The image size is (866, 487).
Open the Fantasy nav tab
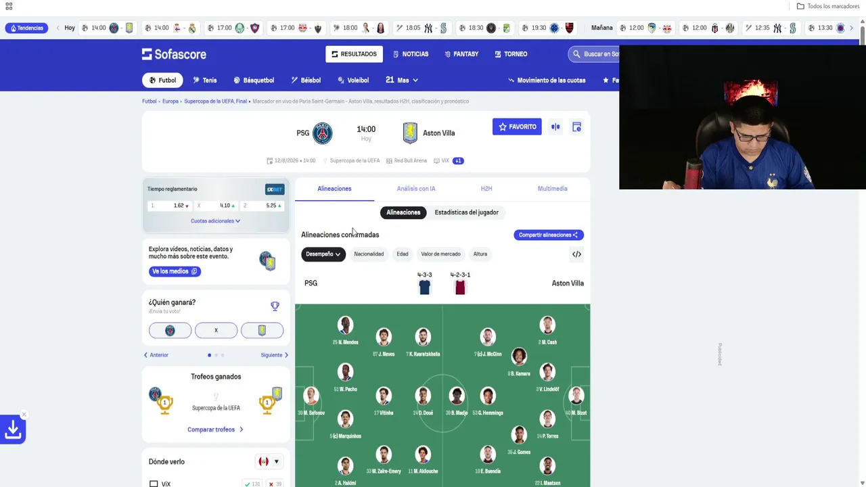pyautogui.click(x=461, y=54)
